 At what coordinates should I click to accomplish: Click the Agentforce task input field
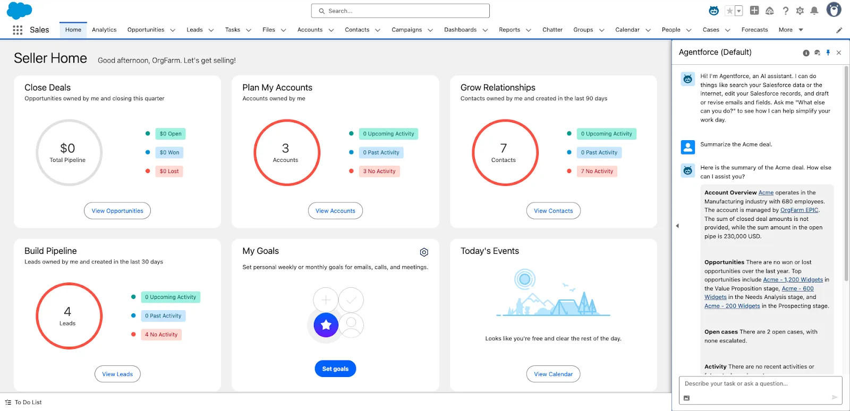pyautogui.click(x=760, y=390)
